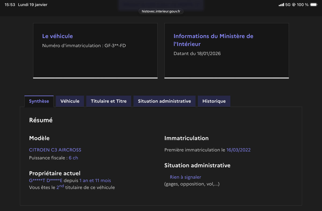Open the Titulaire et Titre tab
Viewport: 322px width, 211px height.
108,101
